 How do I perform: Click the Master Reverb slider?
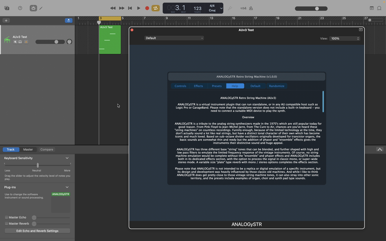pyautogui.click(x=51, y=224)
